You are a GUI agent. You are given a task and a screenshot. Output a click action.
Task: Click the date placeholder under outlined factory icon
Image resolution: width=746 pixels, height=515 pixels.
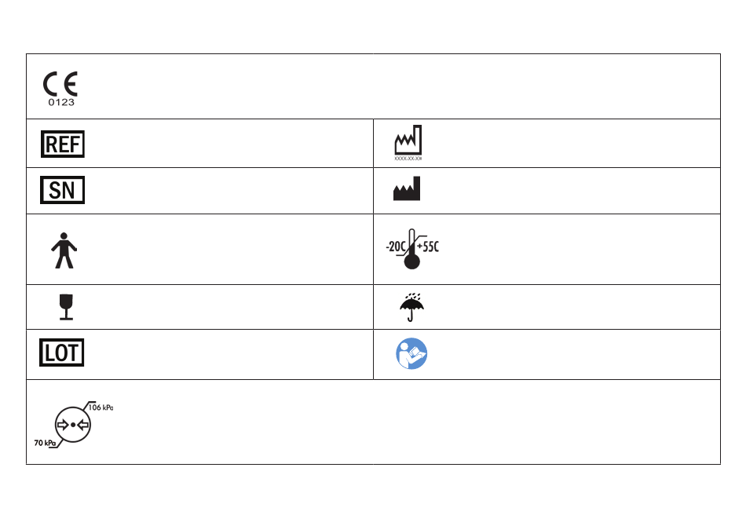408,159
